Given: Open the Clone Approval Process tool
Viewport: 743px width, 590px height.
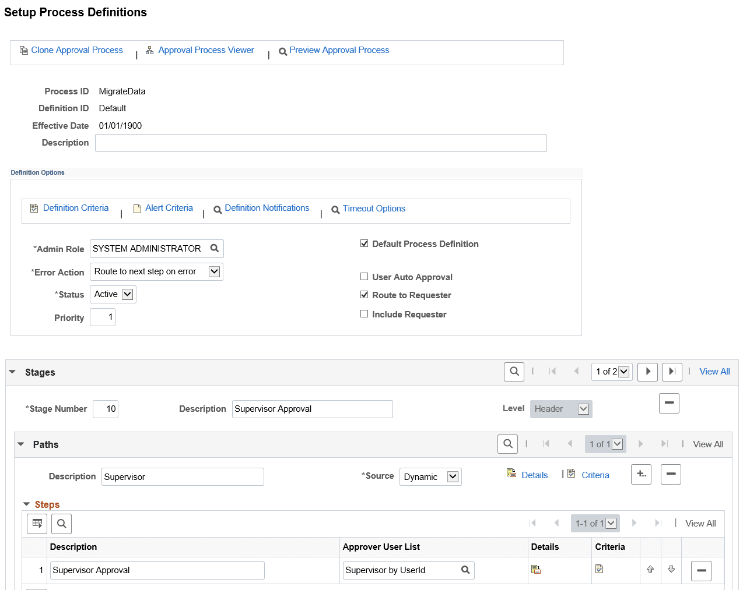Looking at the screenshot, I should coord(76,50).
